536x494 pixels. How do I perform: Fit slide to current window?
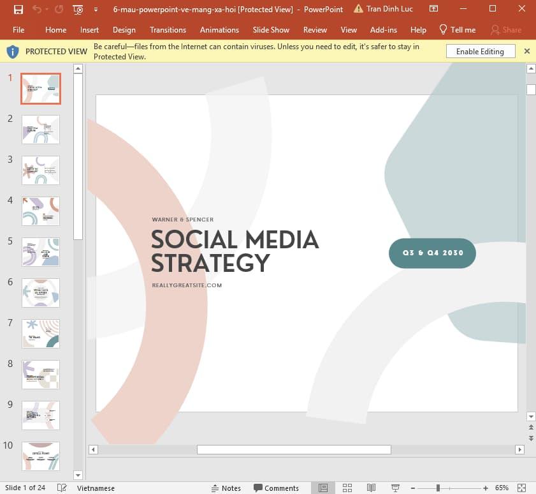[x=523, y=488]
